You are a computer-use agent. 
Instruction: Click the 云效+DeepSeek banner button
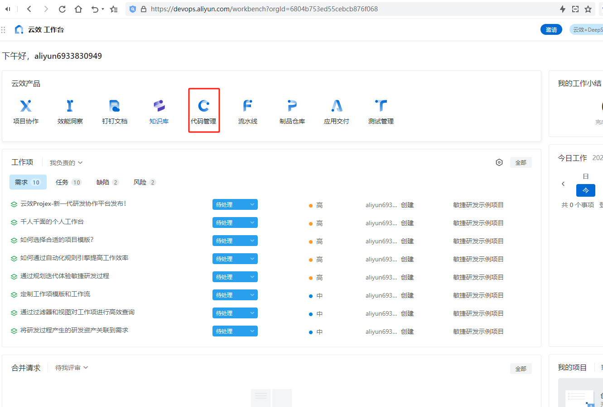click(x=586, y=29)
